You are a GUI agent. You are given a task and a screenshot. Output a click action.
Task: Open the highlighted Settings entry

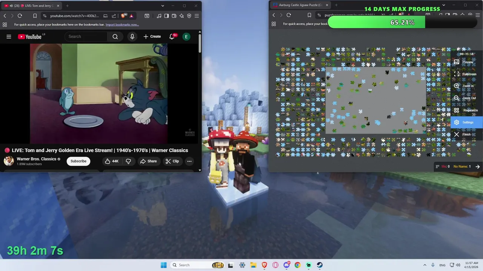(x=467, y=122)
